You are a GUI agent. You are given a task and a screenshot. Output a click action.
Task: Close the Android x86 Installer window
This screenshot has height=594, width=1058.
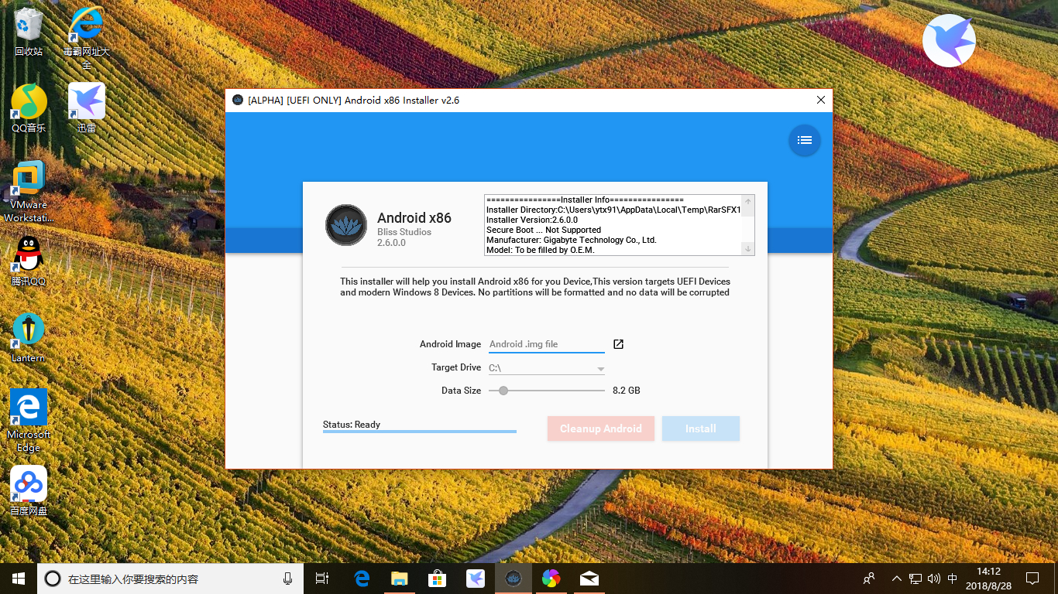click(821, 100)
